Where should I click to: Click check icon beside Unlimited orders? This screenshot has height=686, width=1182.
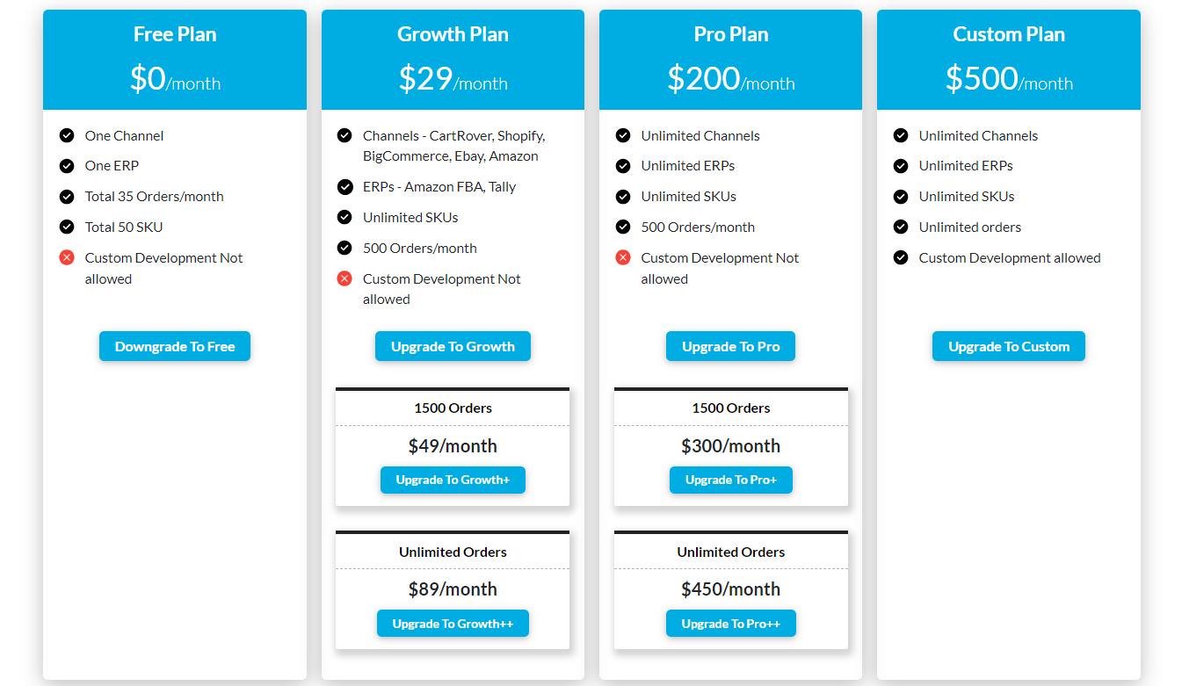coord(901,227)
